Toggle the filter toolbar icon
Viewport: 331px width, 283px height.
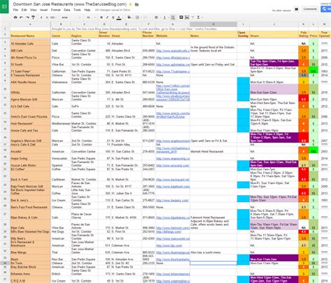(193, 17)
